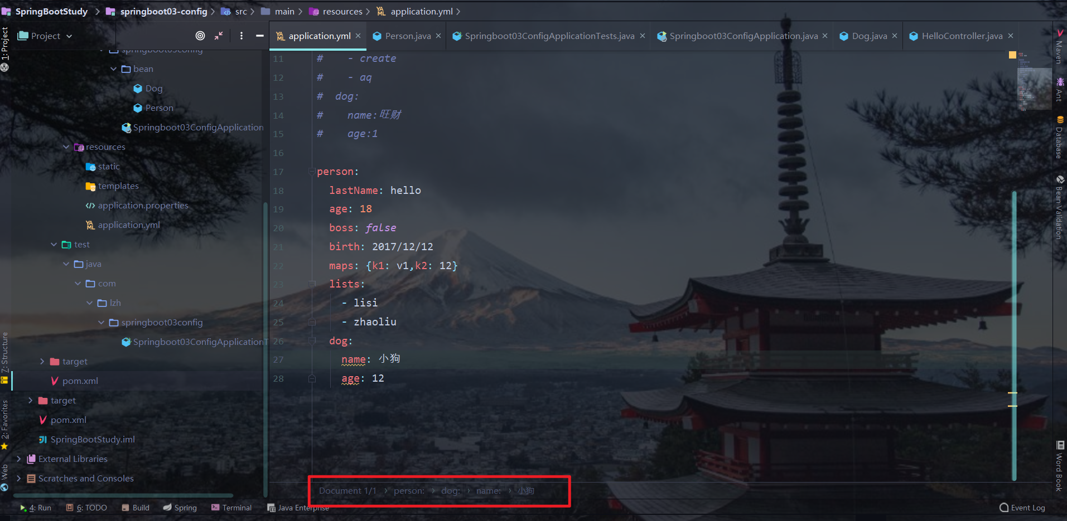Click SpringBootStudy in the breadcrumb bar

(x=51, y=11)
